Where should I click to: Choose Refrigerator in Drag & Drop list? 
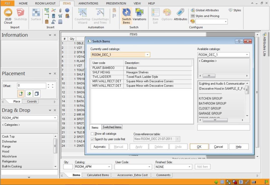pos(9,161)
